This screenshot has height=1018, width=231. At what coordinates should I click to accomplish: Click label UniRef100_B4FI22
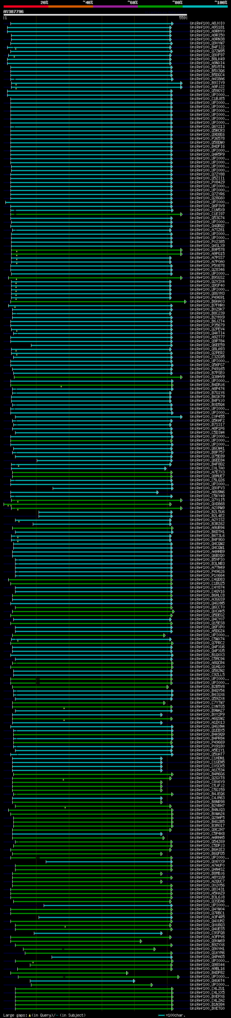207,47
